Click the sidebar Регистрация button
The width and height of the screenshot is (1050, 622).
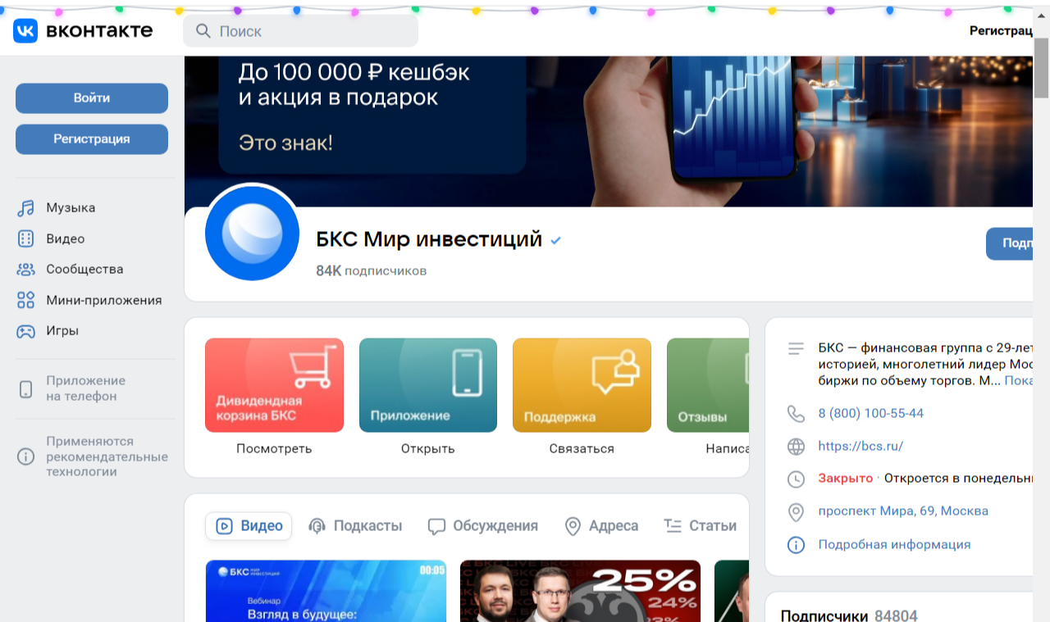click(x=92, y=139)
